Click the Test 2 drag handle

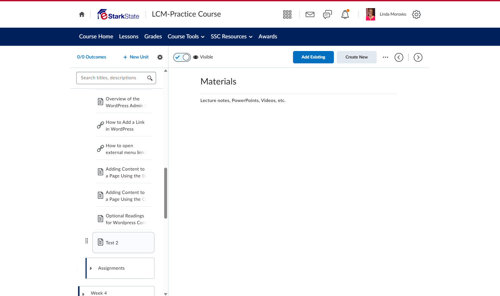[x=87, y=241]
